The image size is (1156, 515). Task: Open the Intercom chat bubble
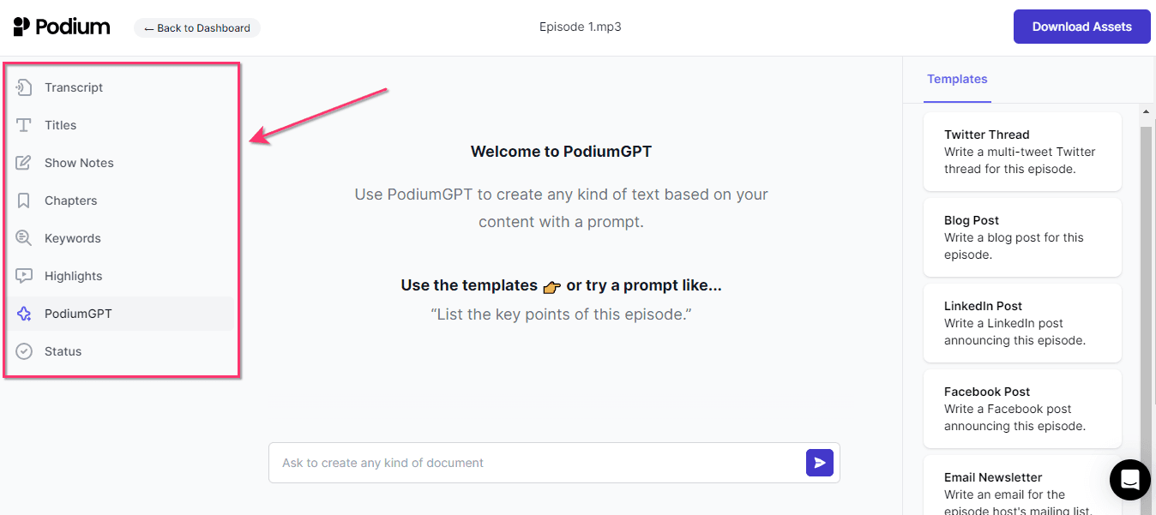point(1129,480)
